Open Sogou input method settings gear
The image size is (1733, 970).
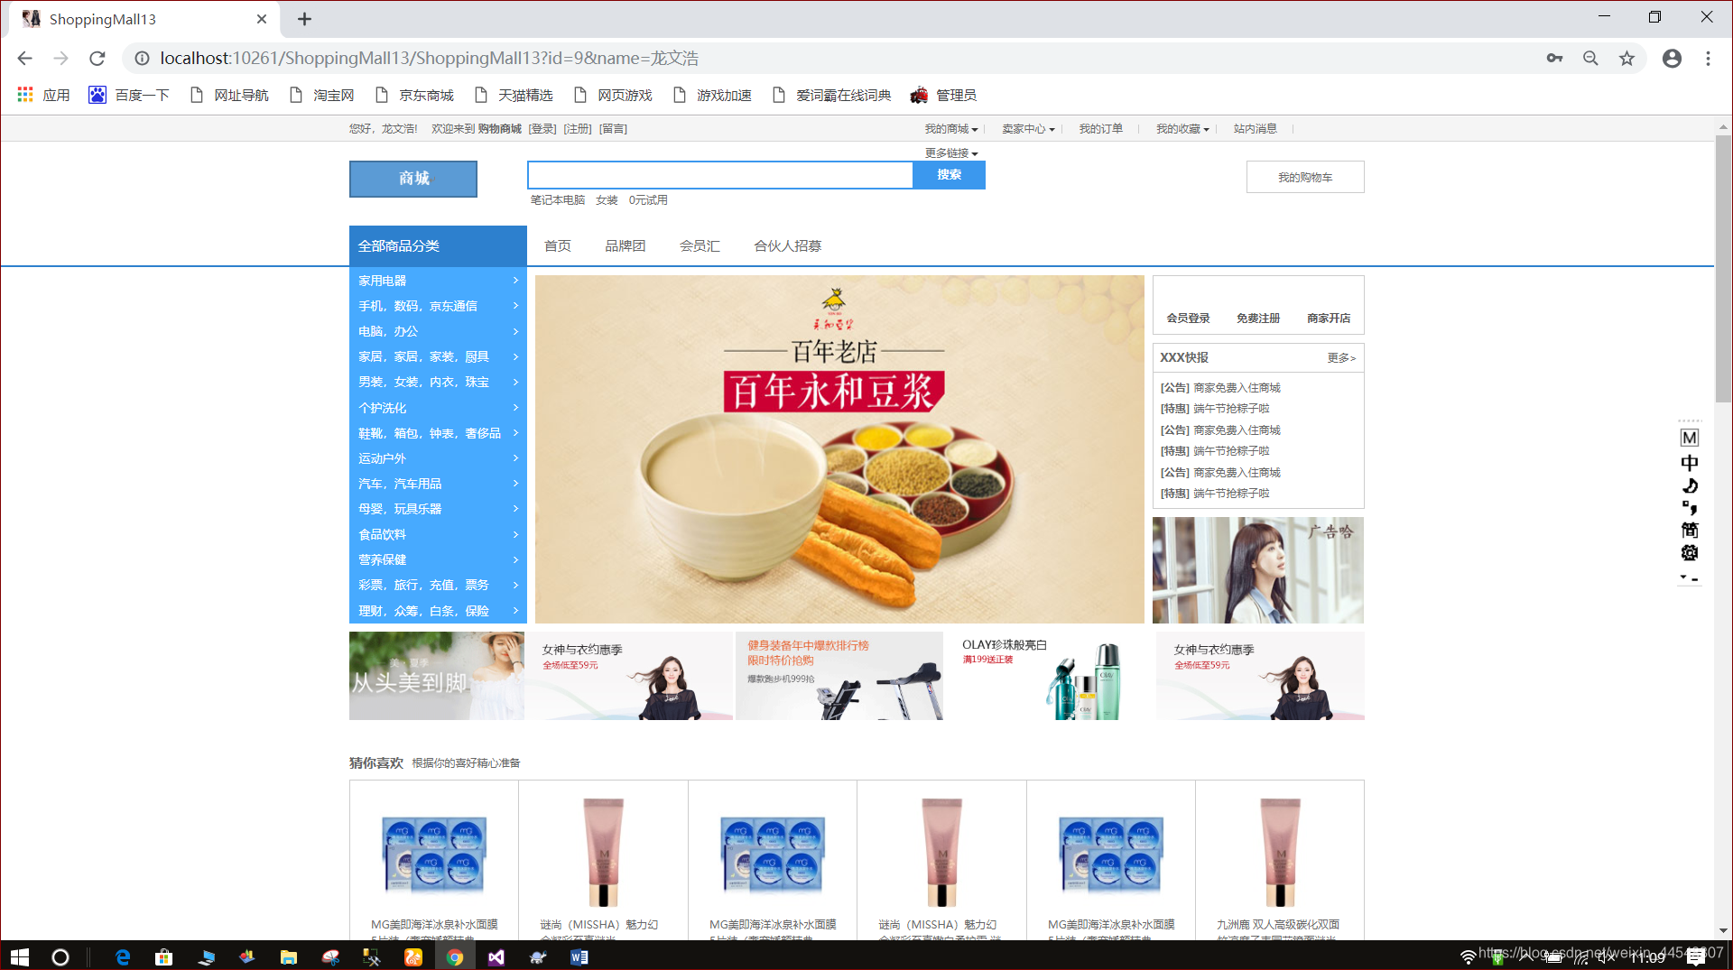(x=1690, y=553)
